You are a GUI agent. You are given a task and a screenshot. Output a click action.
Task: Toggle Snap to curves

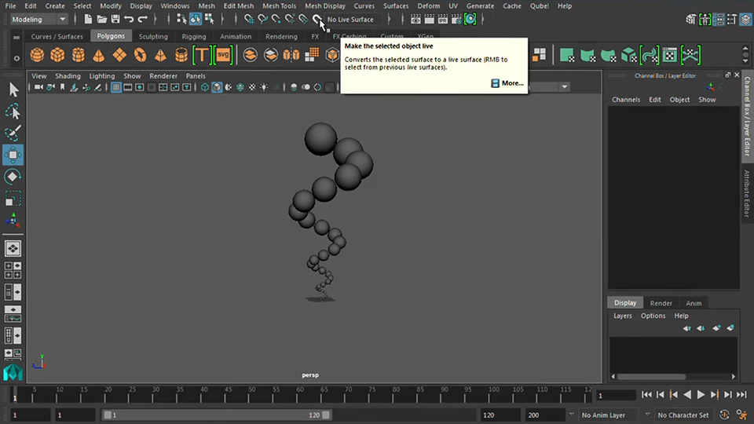tap(262, 19)
